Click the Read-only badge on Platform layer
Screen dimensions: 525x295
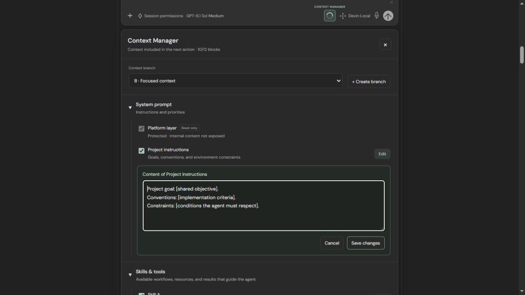click(189, 128)
